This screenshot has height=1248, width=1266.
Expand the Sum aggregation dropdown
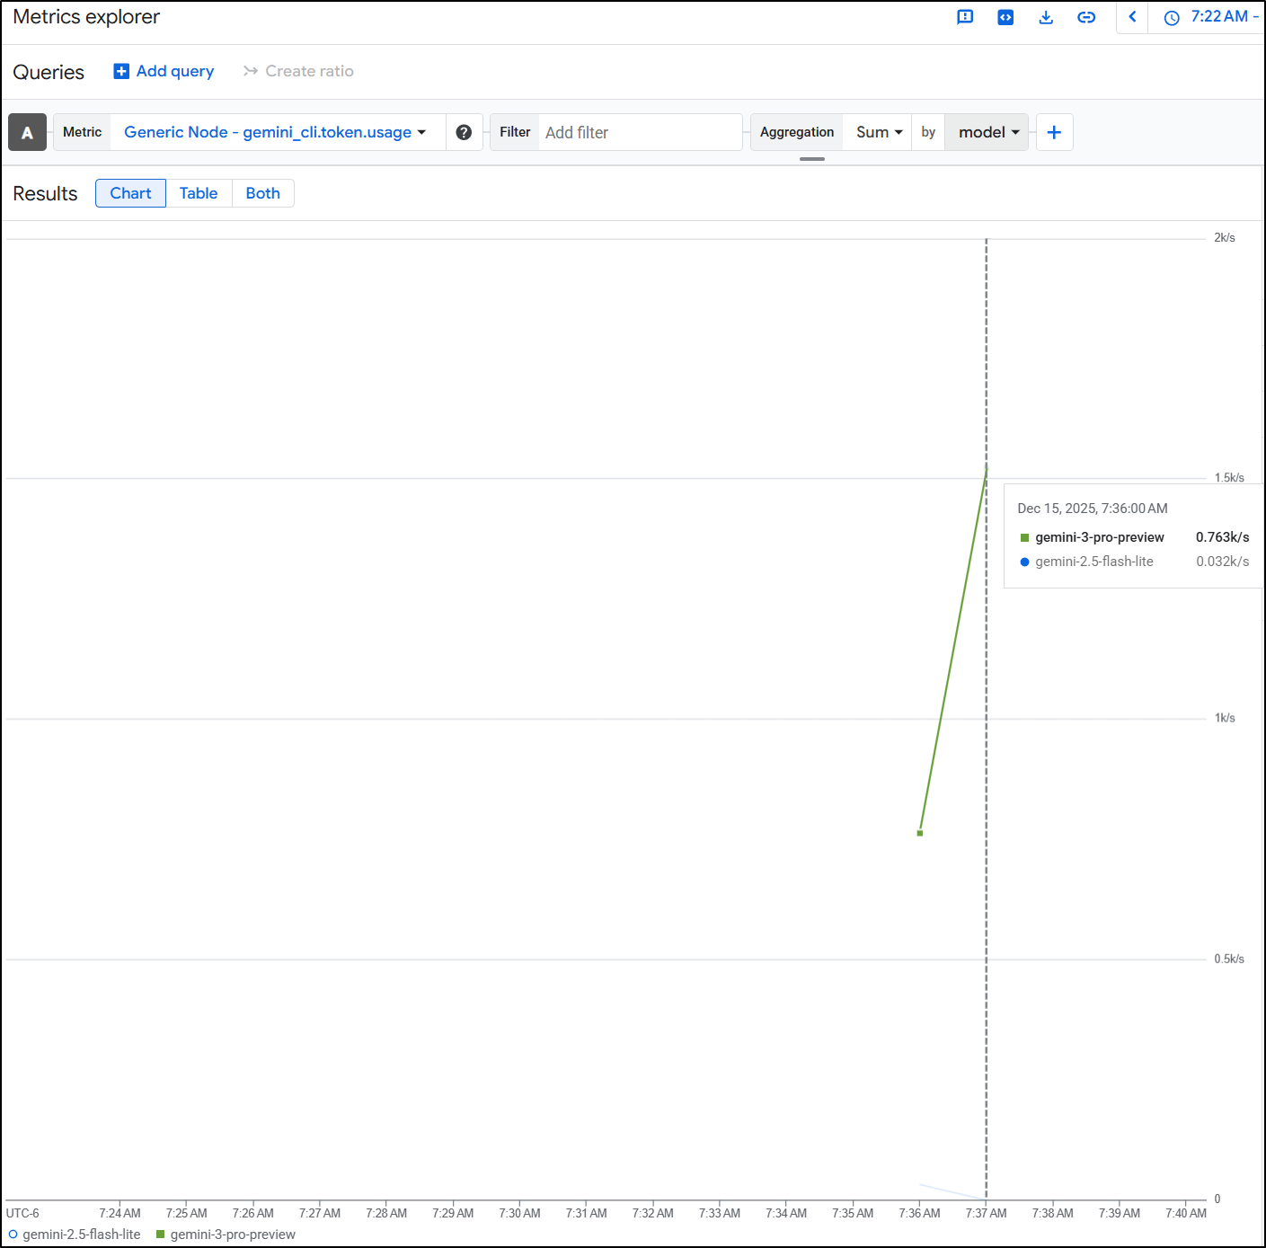coord(879,132)
